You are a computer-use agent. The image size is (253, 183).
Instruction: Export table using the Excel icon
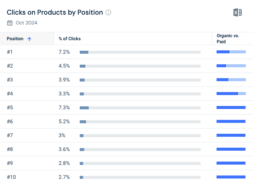tap(237, 13)
